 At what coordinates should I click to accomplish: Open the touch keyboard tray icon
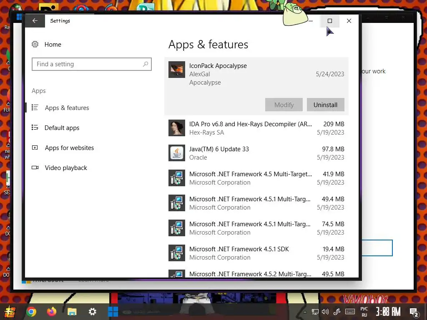[350, 312]
